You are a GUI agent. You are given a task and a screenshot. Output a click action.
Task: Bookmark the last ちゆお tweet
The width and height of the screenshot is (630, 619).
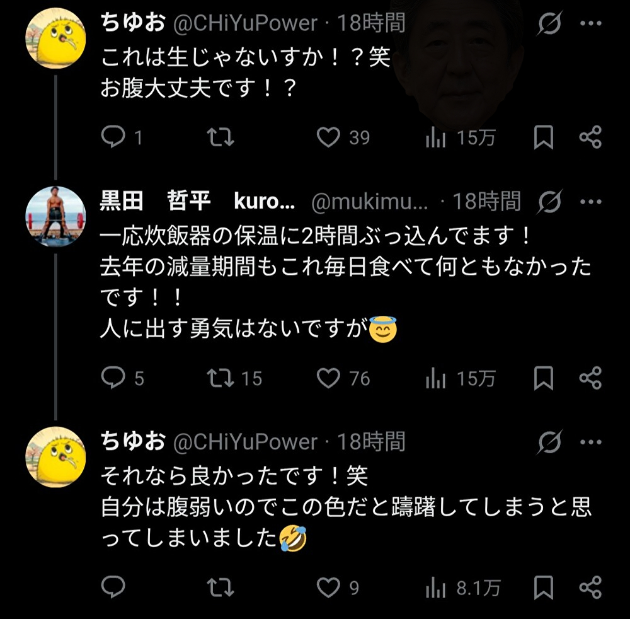[544, 587]
